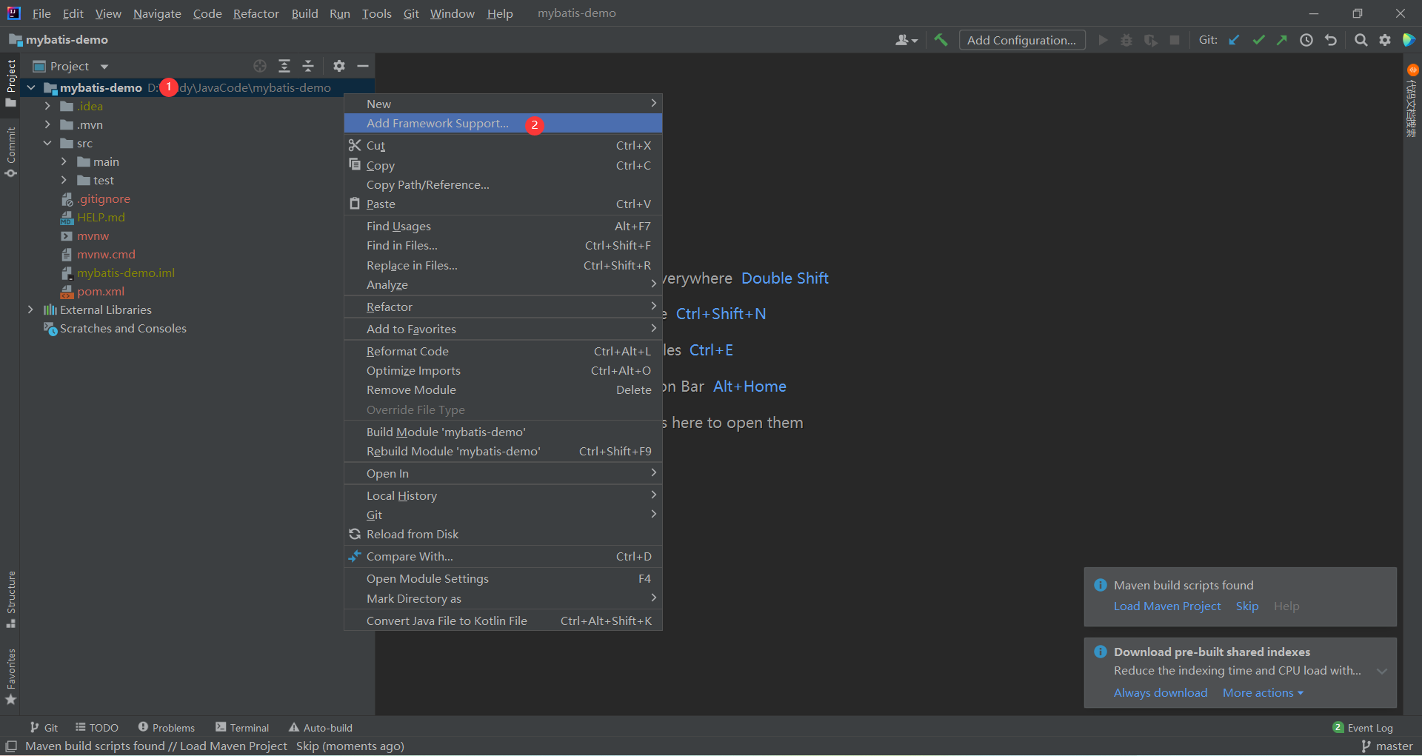
Task: Open the New submenu
Action: tap(503, 104)
